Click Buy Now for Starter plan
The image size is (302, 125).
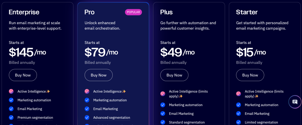[x=250, y=75]
